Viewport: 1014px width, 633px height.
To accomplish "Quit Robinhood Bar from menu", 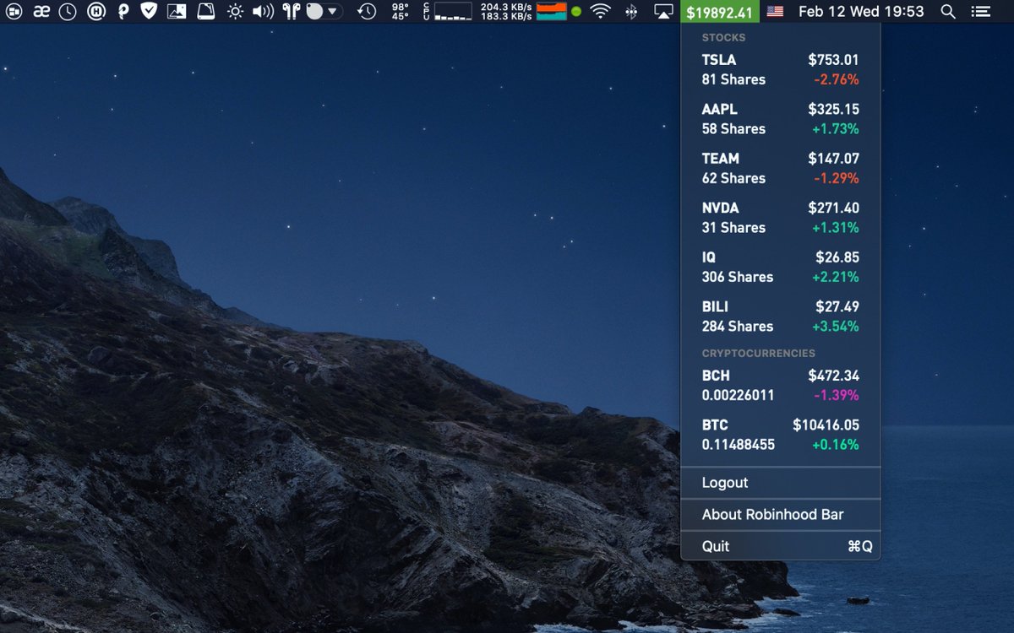I will click(x=781, y=546).
